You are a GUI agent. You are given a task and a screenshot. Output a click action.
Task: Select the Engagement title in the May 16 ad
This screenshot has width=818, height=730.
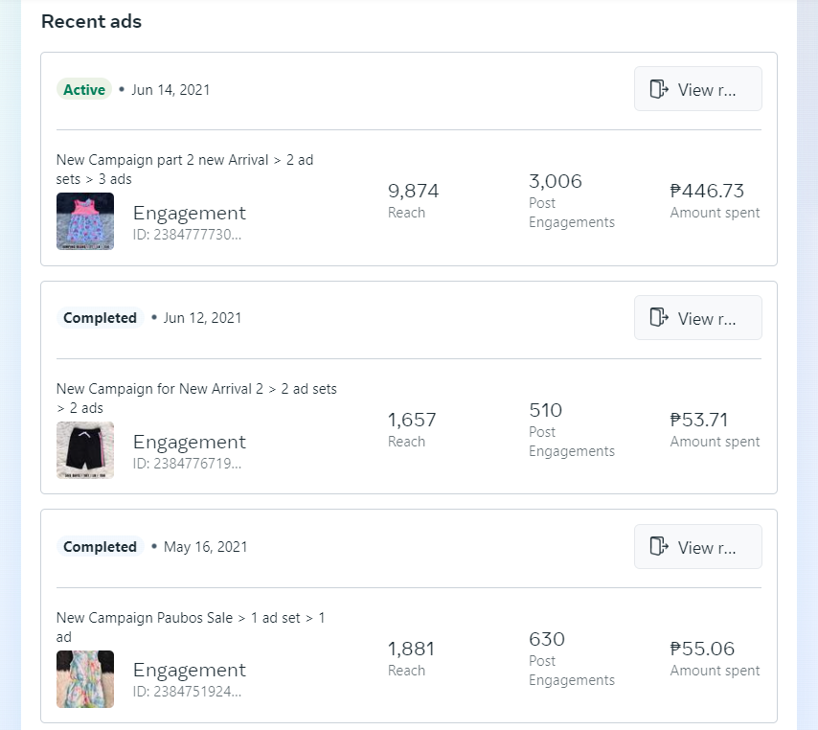[189, 670]
